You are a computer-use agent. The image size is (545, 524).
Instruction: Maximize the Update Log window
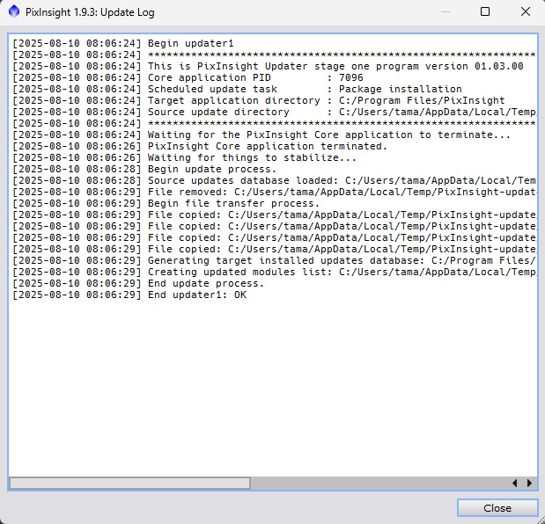coord(485,11)
